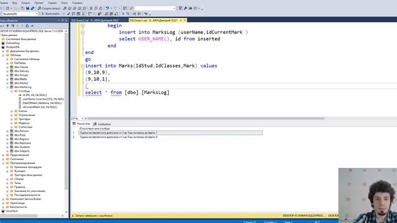
Task: Collapse the insert into Marks code block
Action: coord(83,66)
